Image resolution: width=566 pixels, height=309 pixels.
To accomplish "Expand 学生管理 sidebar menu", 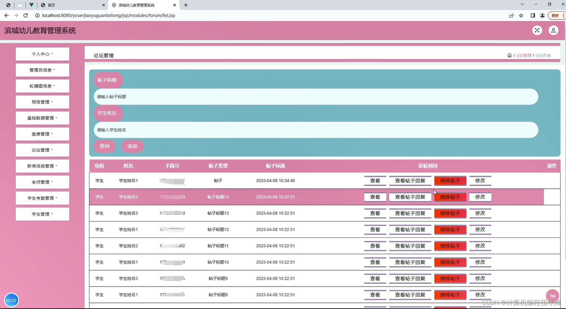I will pos(42,214).
